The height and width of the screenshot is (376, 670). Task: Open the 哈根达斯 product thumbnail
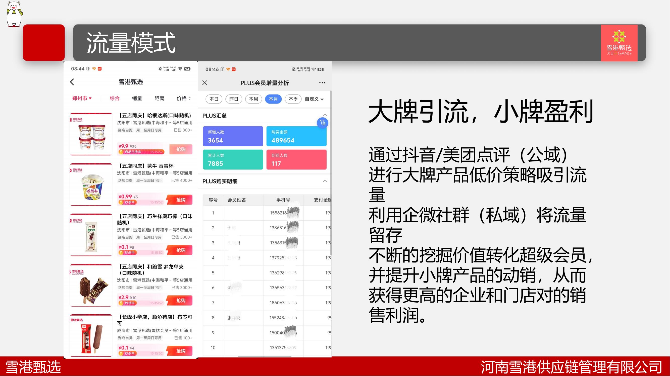pyautogui.click(x=91, y=134)
